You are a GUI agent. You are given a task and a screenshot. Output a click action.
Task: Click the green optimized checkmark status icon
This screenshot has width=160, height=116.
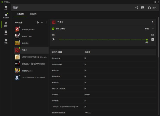53,29
